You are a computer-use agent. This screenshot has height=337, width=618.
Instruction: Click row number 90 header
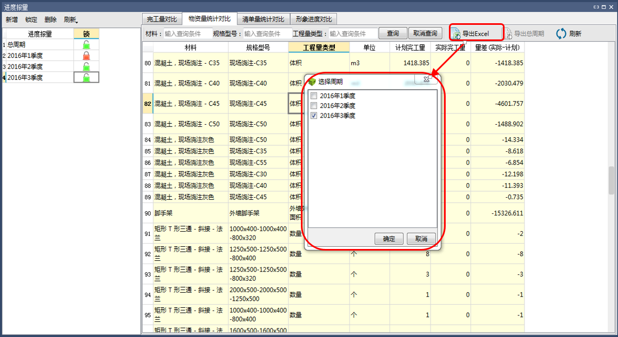[x=148, y=213]
